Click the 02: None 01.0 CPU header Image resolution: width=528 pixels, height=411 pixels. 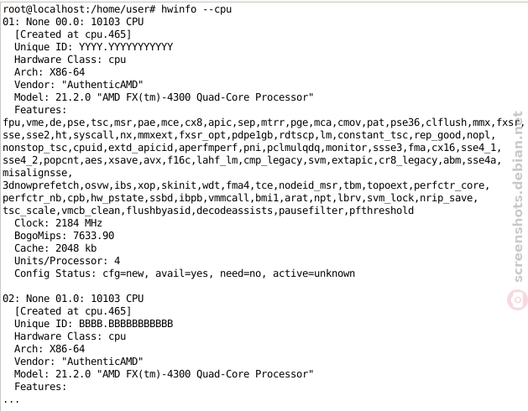(73, 299)
